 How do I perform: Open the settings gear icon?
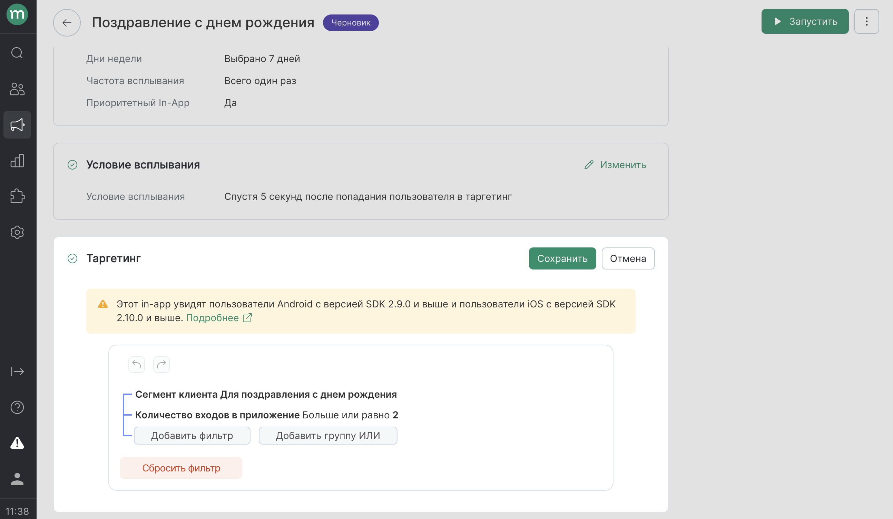click(x=17, y=232)
